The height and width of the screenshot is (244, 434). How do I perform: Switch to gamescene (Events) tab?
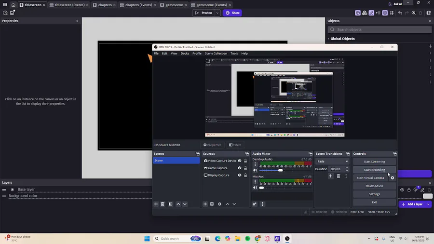[212, 5]
